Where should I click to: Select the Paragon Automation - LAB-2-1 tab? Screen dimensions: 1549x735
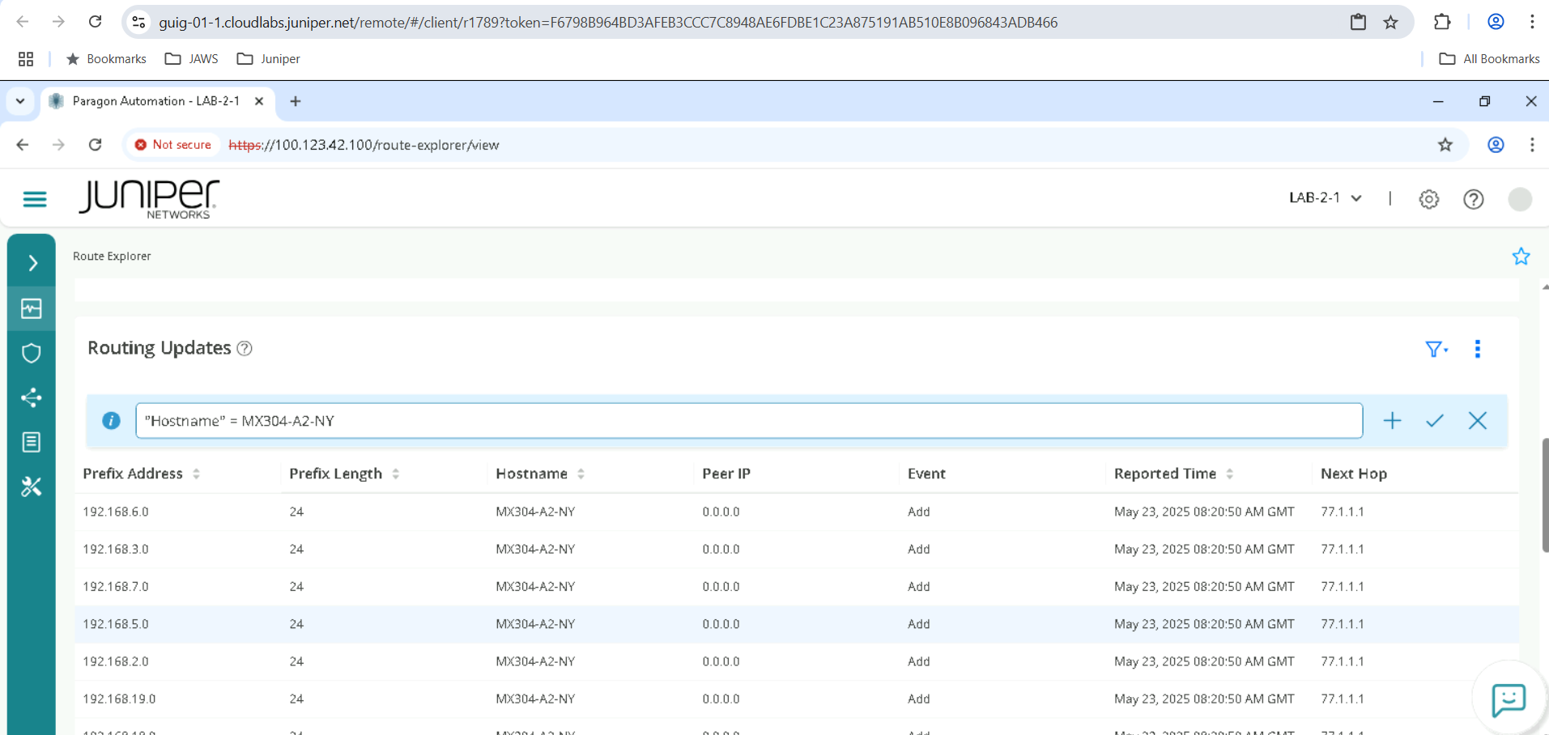point(155,101)
